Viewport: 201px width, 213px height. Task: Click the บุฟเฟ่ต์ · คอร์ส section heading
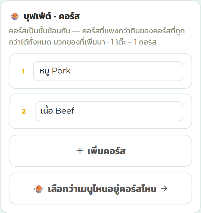click(51, 17)
